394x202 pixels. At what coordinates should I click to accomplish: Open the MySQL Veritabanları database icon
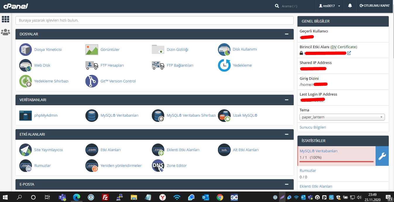tap(92, 115)
